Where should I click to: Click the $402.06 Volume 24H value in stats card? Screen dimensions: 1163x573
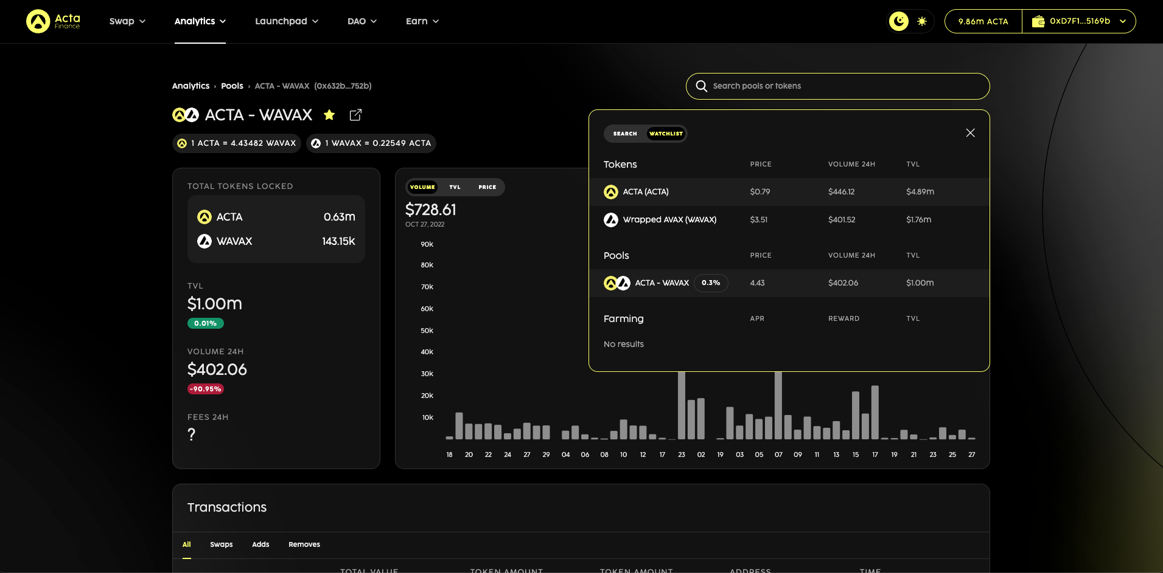click(x=217, y=369)
